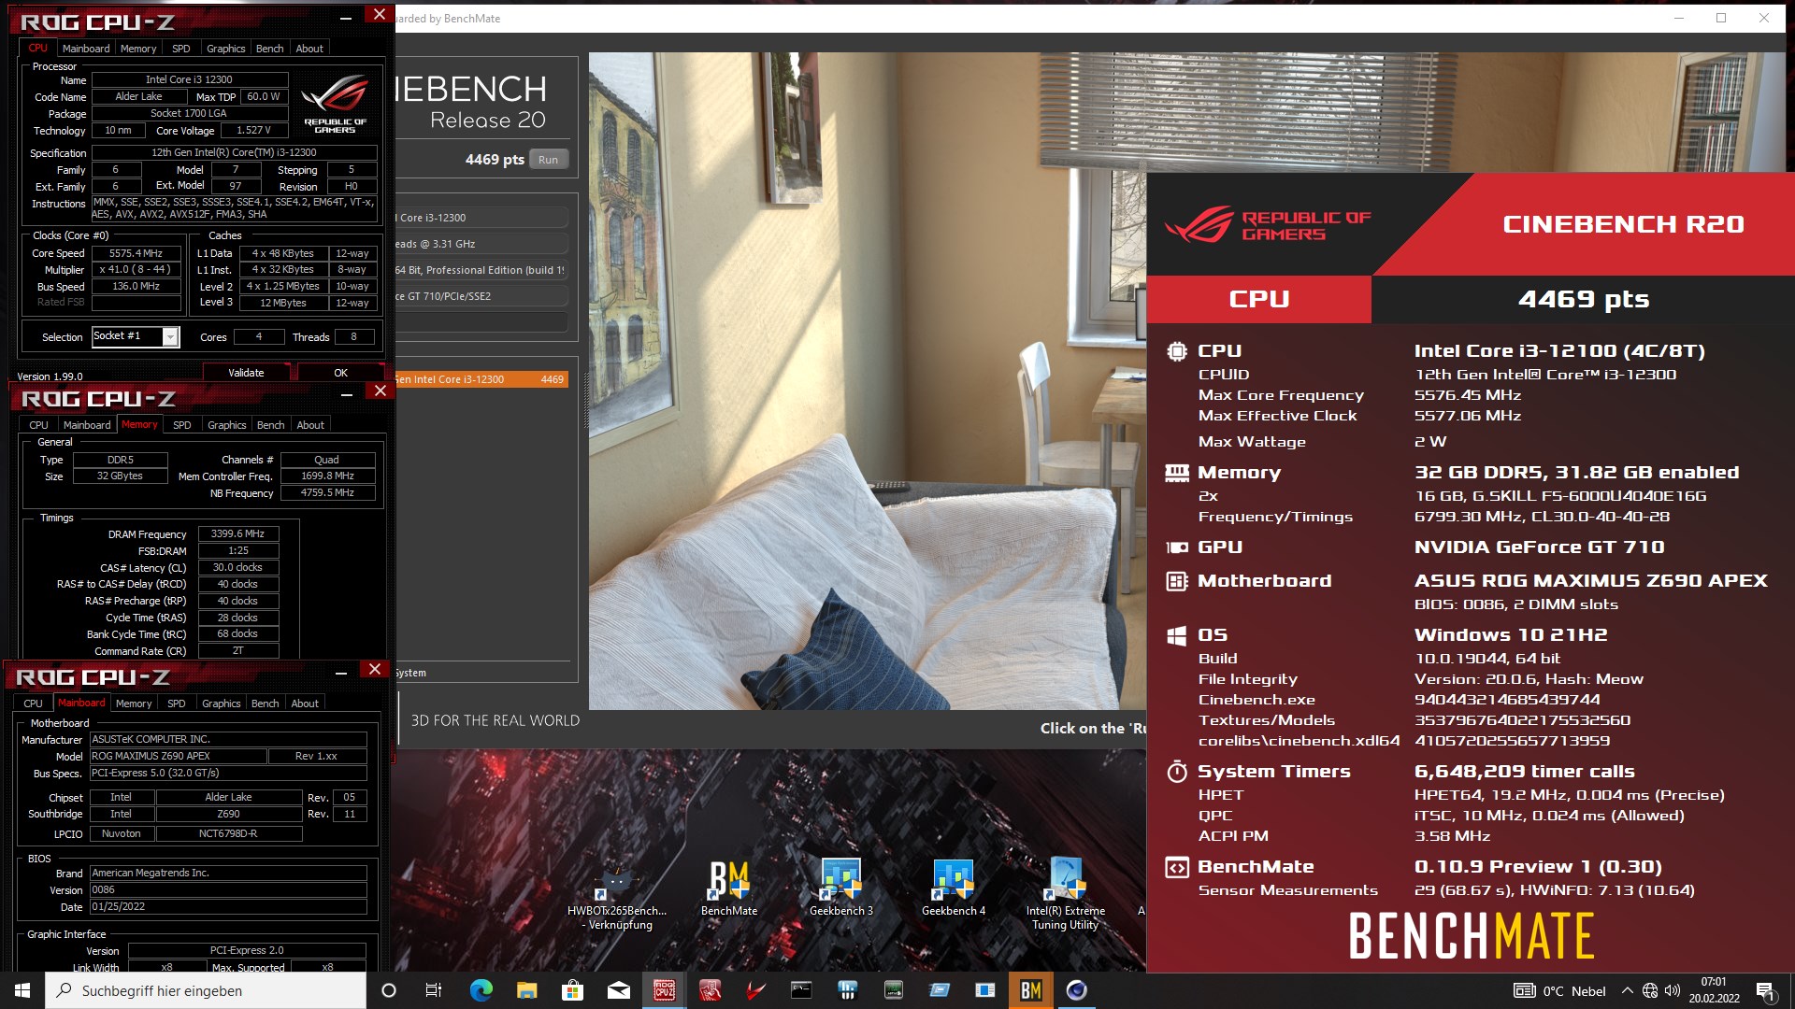1795x1009 pixels.
Task: Switch to Mainboard tab in top CPU-Z window
Action: 86,49
